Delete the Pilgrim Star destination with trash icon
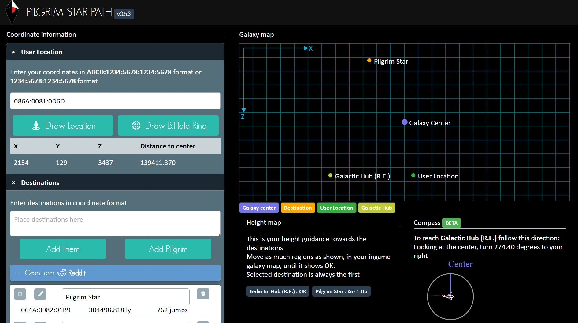 click(x=203, y=294)
